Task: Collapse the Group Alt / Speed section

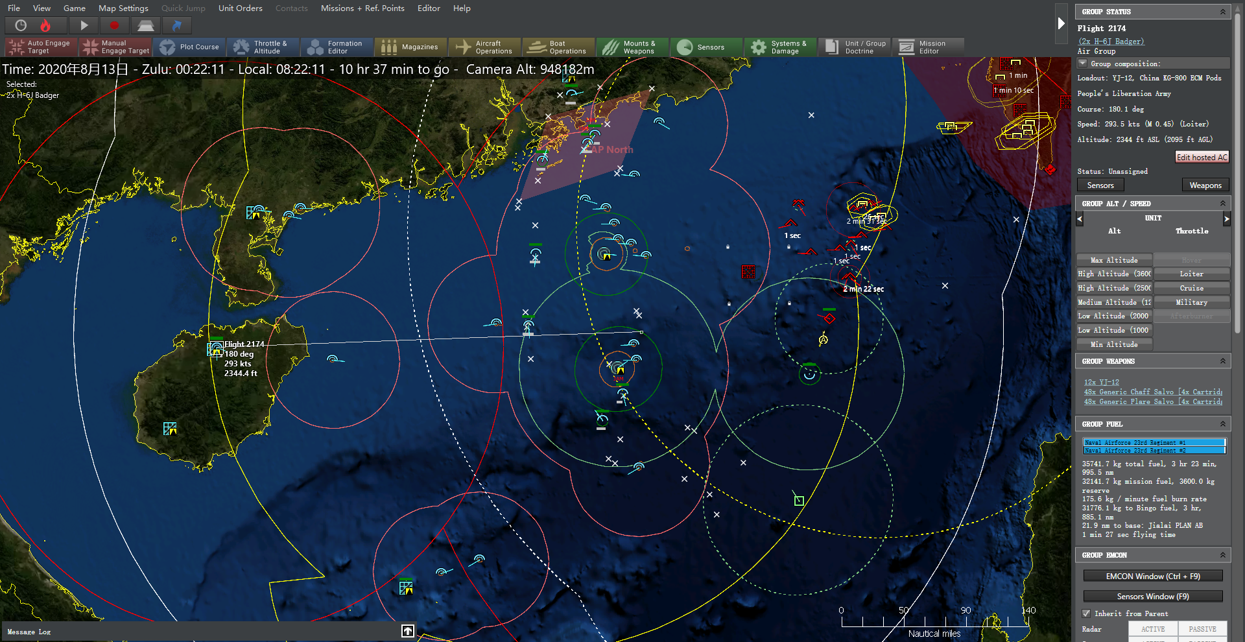Action: 1223,204
